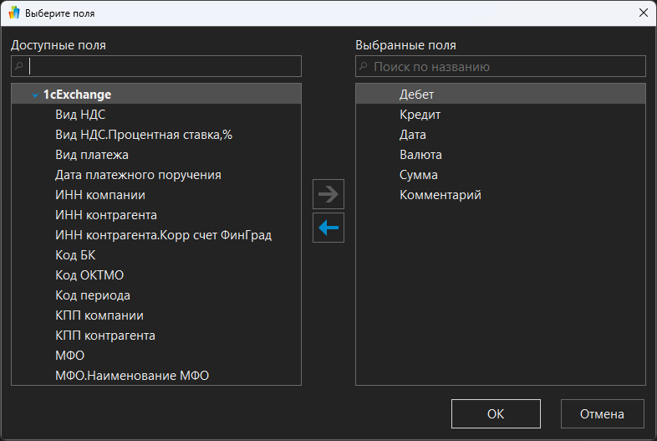Choose 'Дата платежного поручения' item
657x441 pixels.
[137, 175]
